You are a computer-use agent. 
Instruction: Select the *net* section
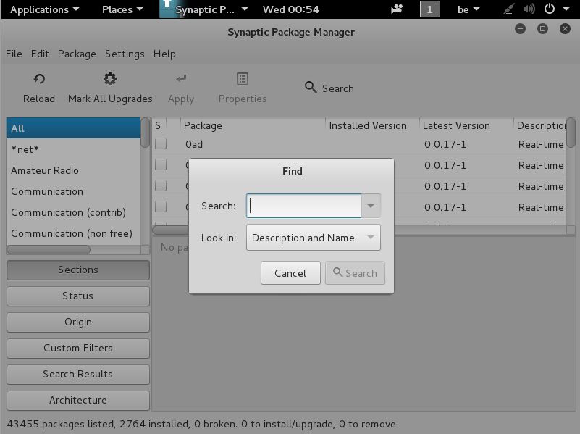tap(73, 149)
